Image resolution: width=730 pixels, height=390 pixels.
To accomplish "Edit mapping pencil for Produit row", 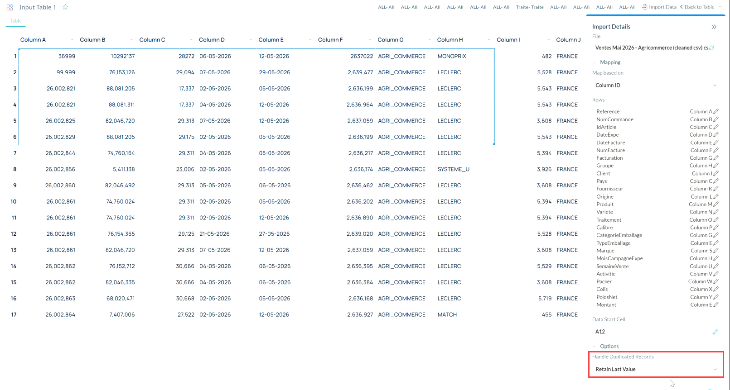I will [x=716, y=205].
